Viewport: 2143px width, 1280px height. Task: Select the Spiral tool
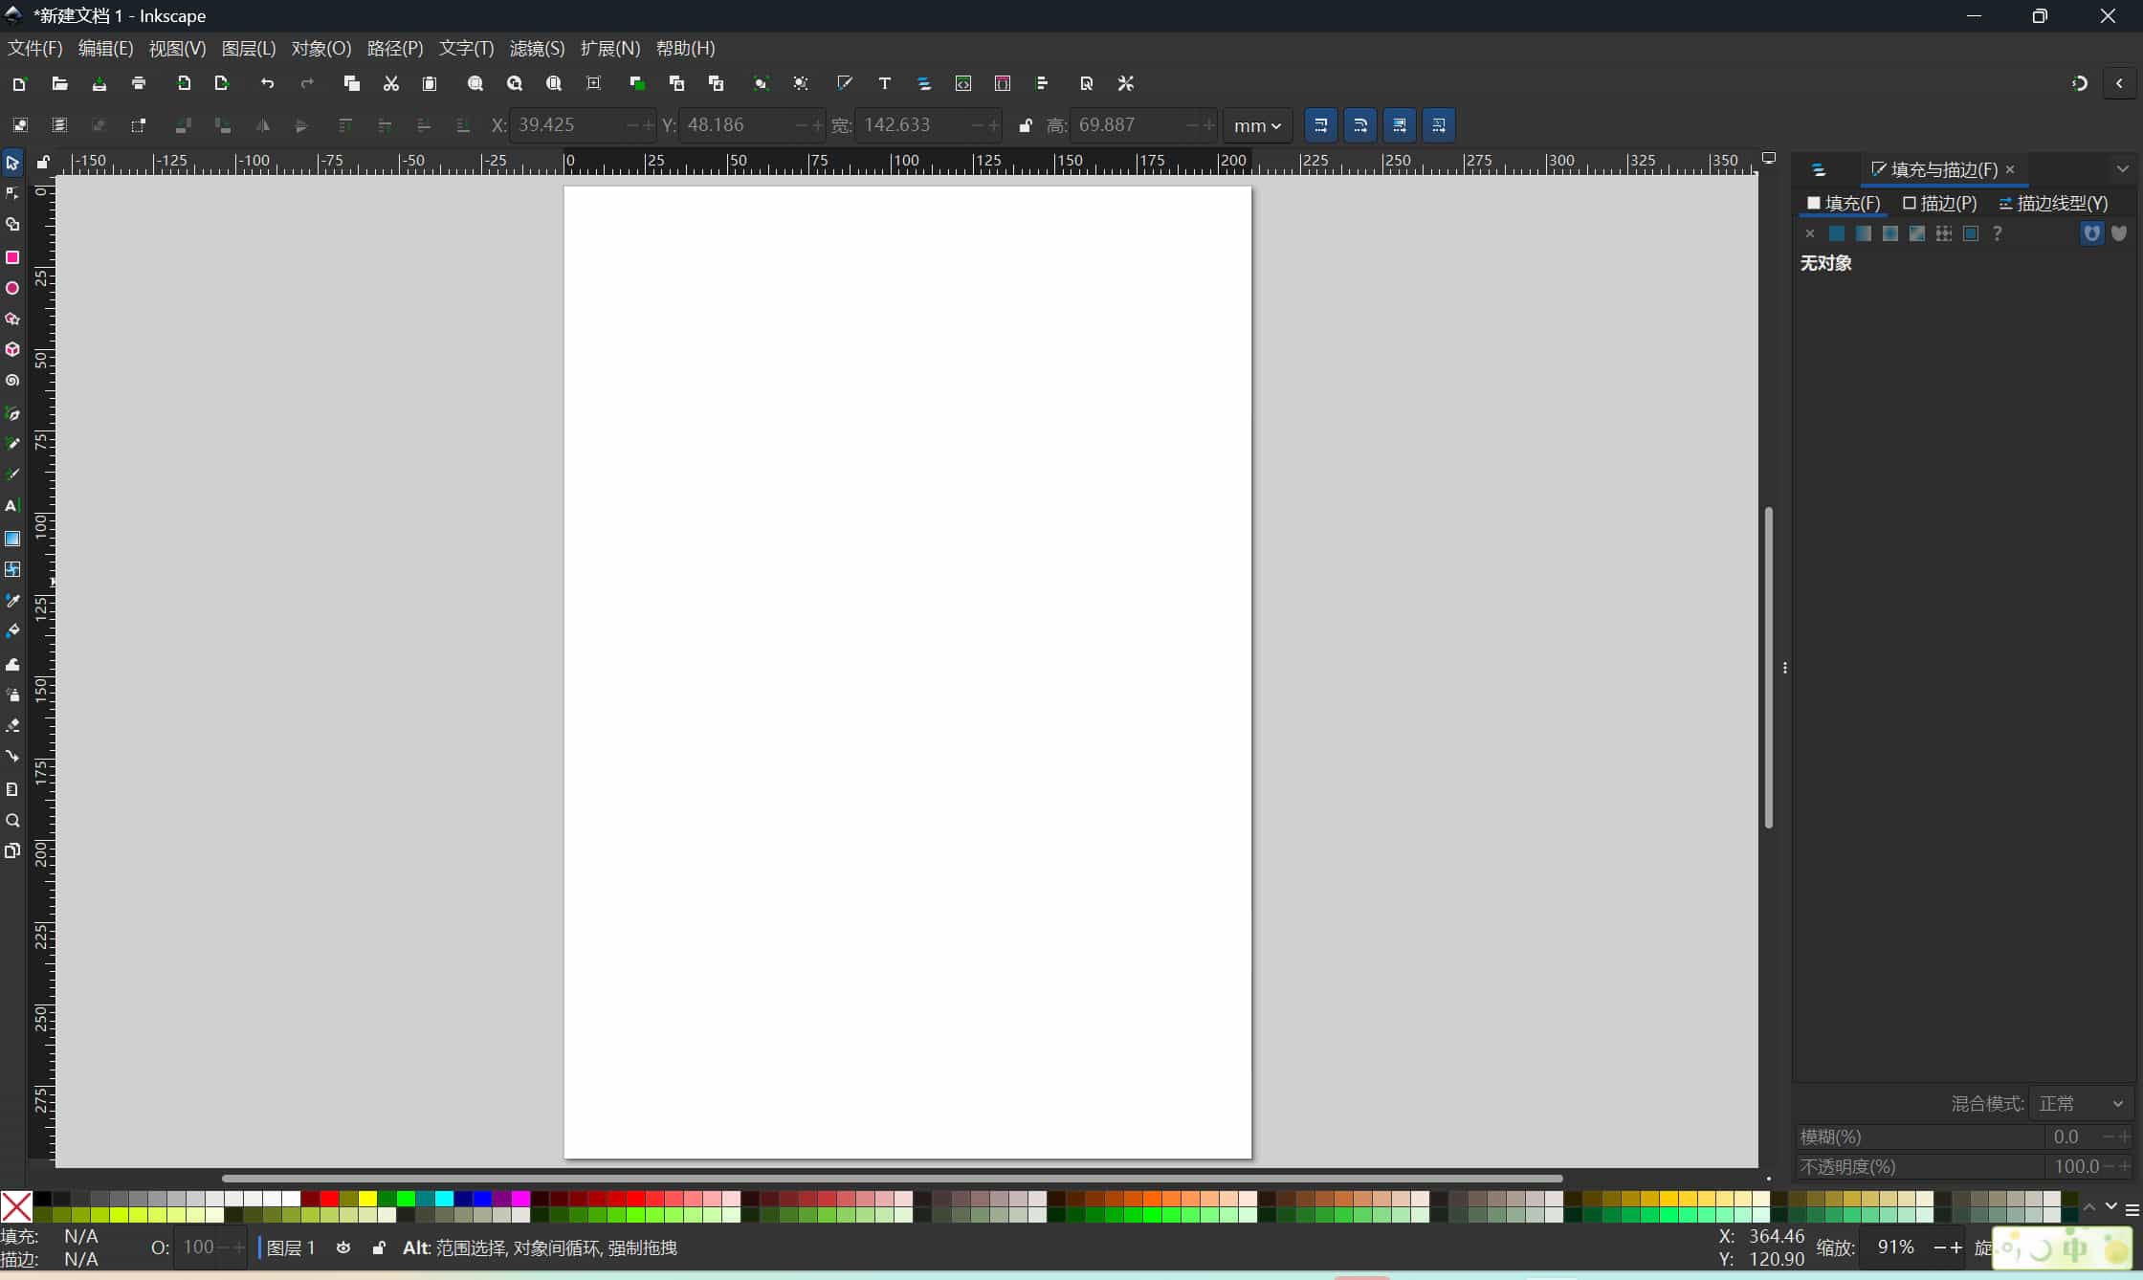(12, 380)
